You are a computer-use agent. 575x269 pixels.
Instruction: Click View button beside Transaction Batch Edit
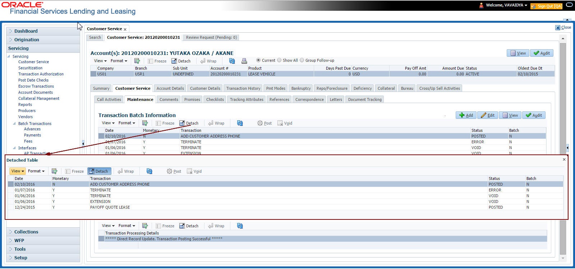(510, 115)
